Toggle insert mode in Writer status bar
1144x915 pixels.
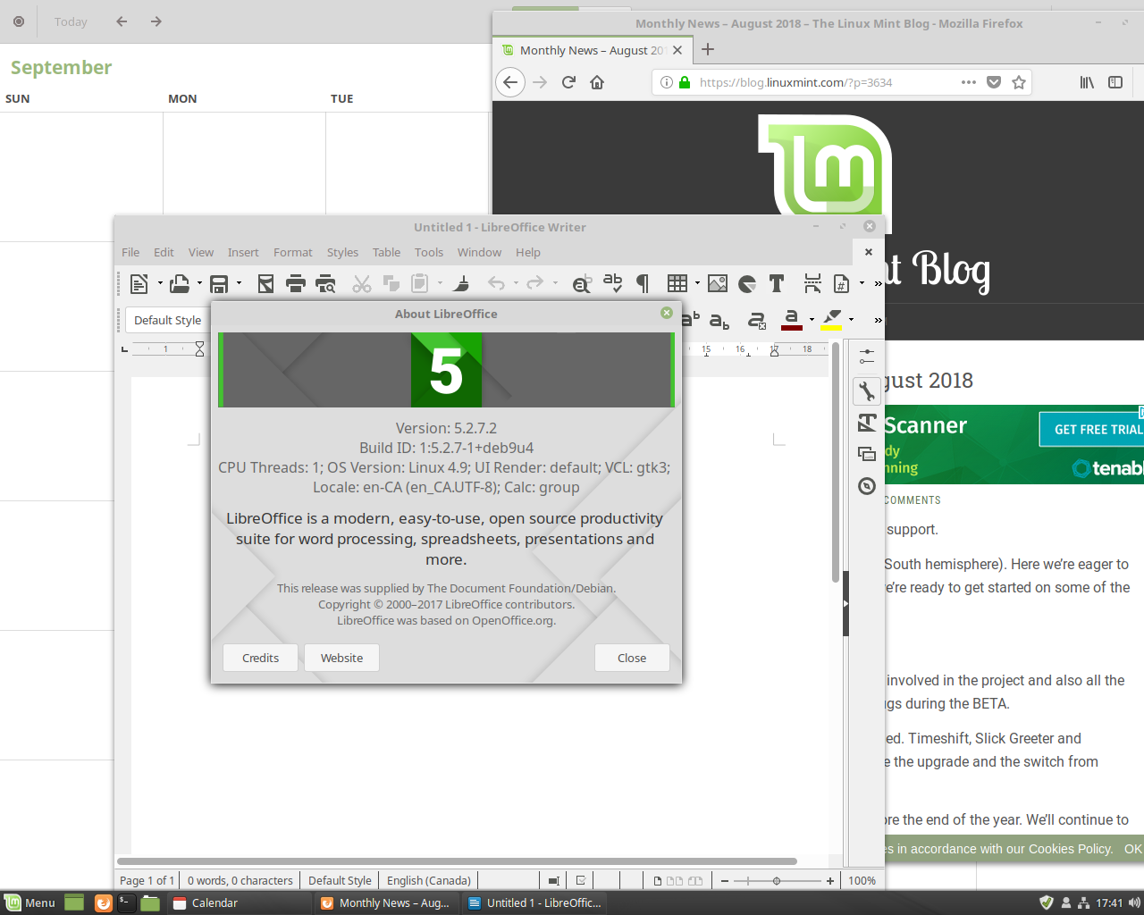tap(553, 881)
